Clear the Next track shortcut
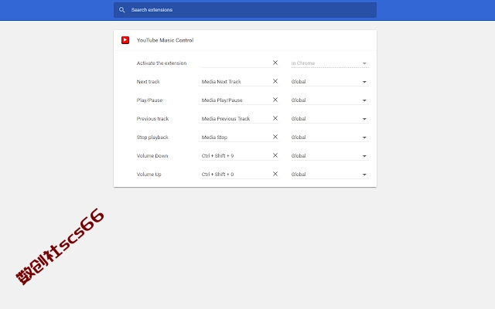Image resolution: width=495 pixels, height=309 pixels. click(275, 81)
